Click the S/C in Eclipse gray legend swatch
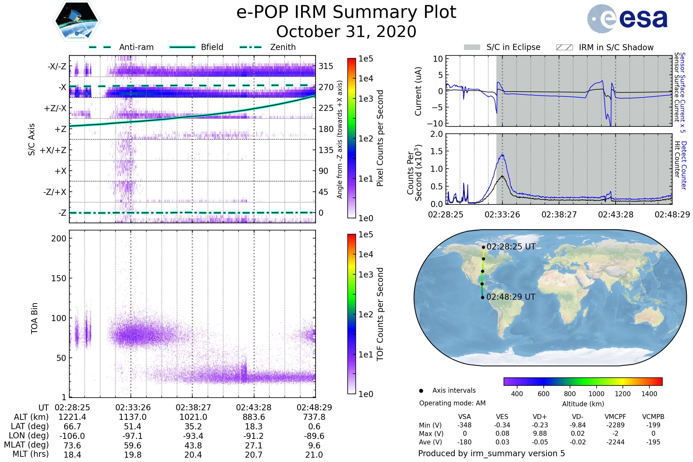The image size is (693, 462). coord(472,47)
